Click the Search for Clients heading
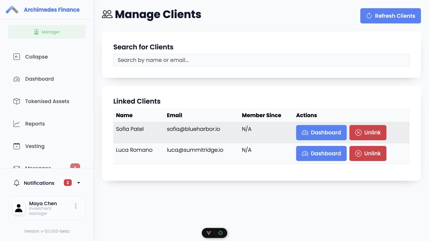The image size is (429, 241). click(x=143, y=47)
